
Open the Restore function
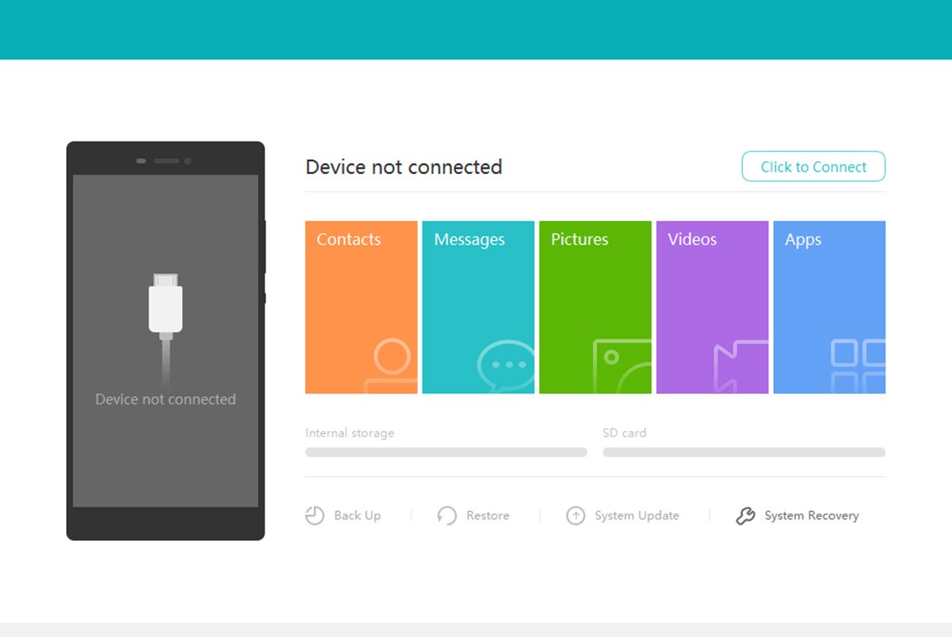[447, 515]
